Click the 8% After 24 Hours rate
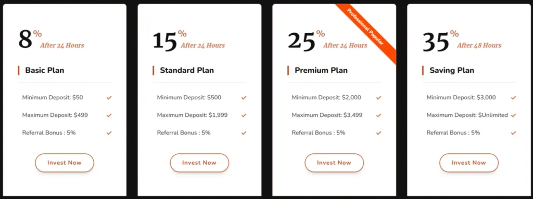 51,39
